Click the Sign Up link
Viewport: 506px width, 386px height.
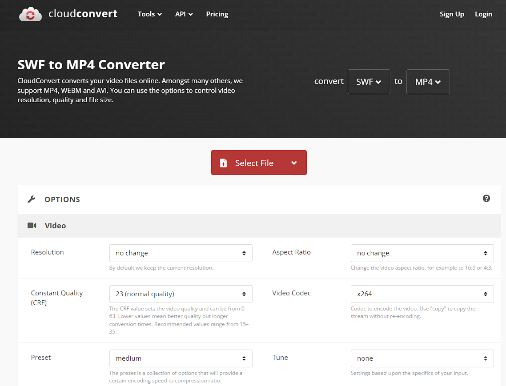pyautogui.click(x=452, y=14)
